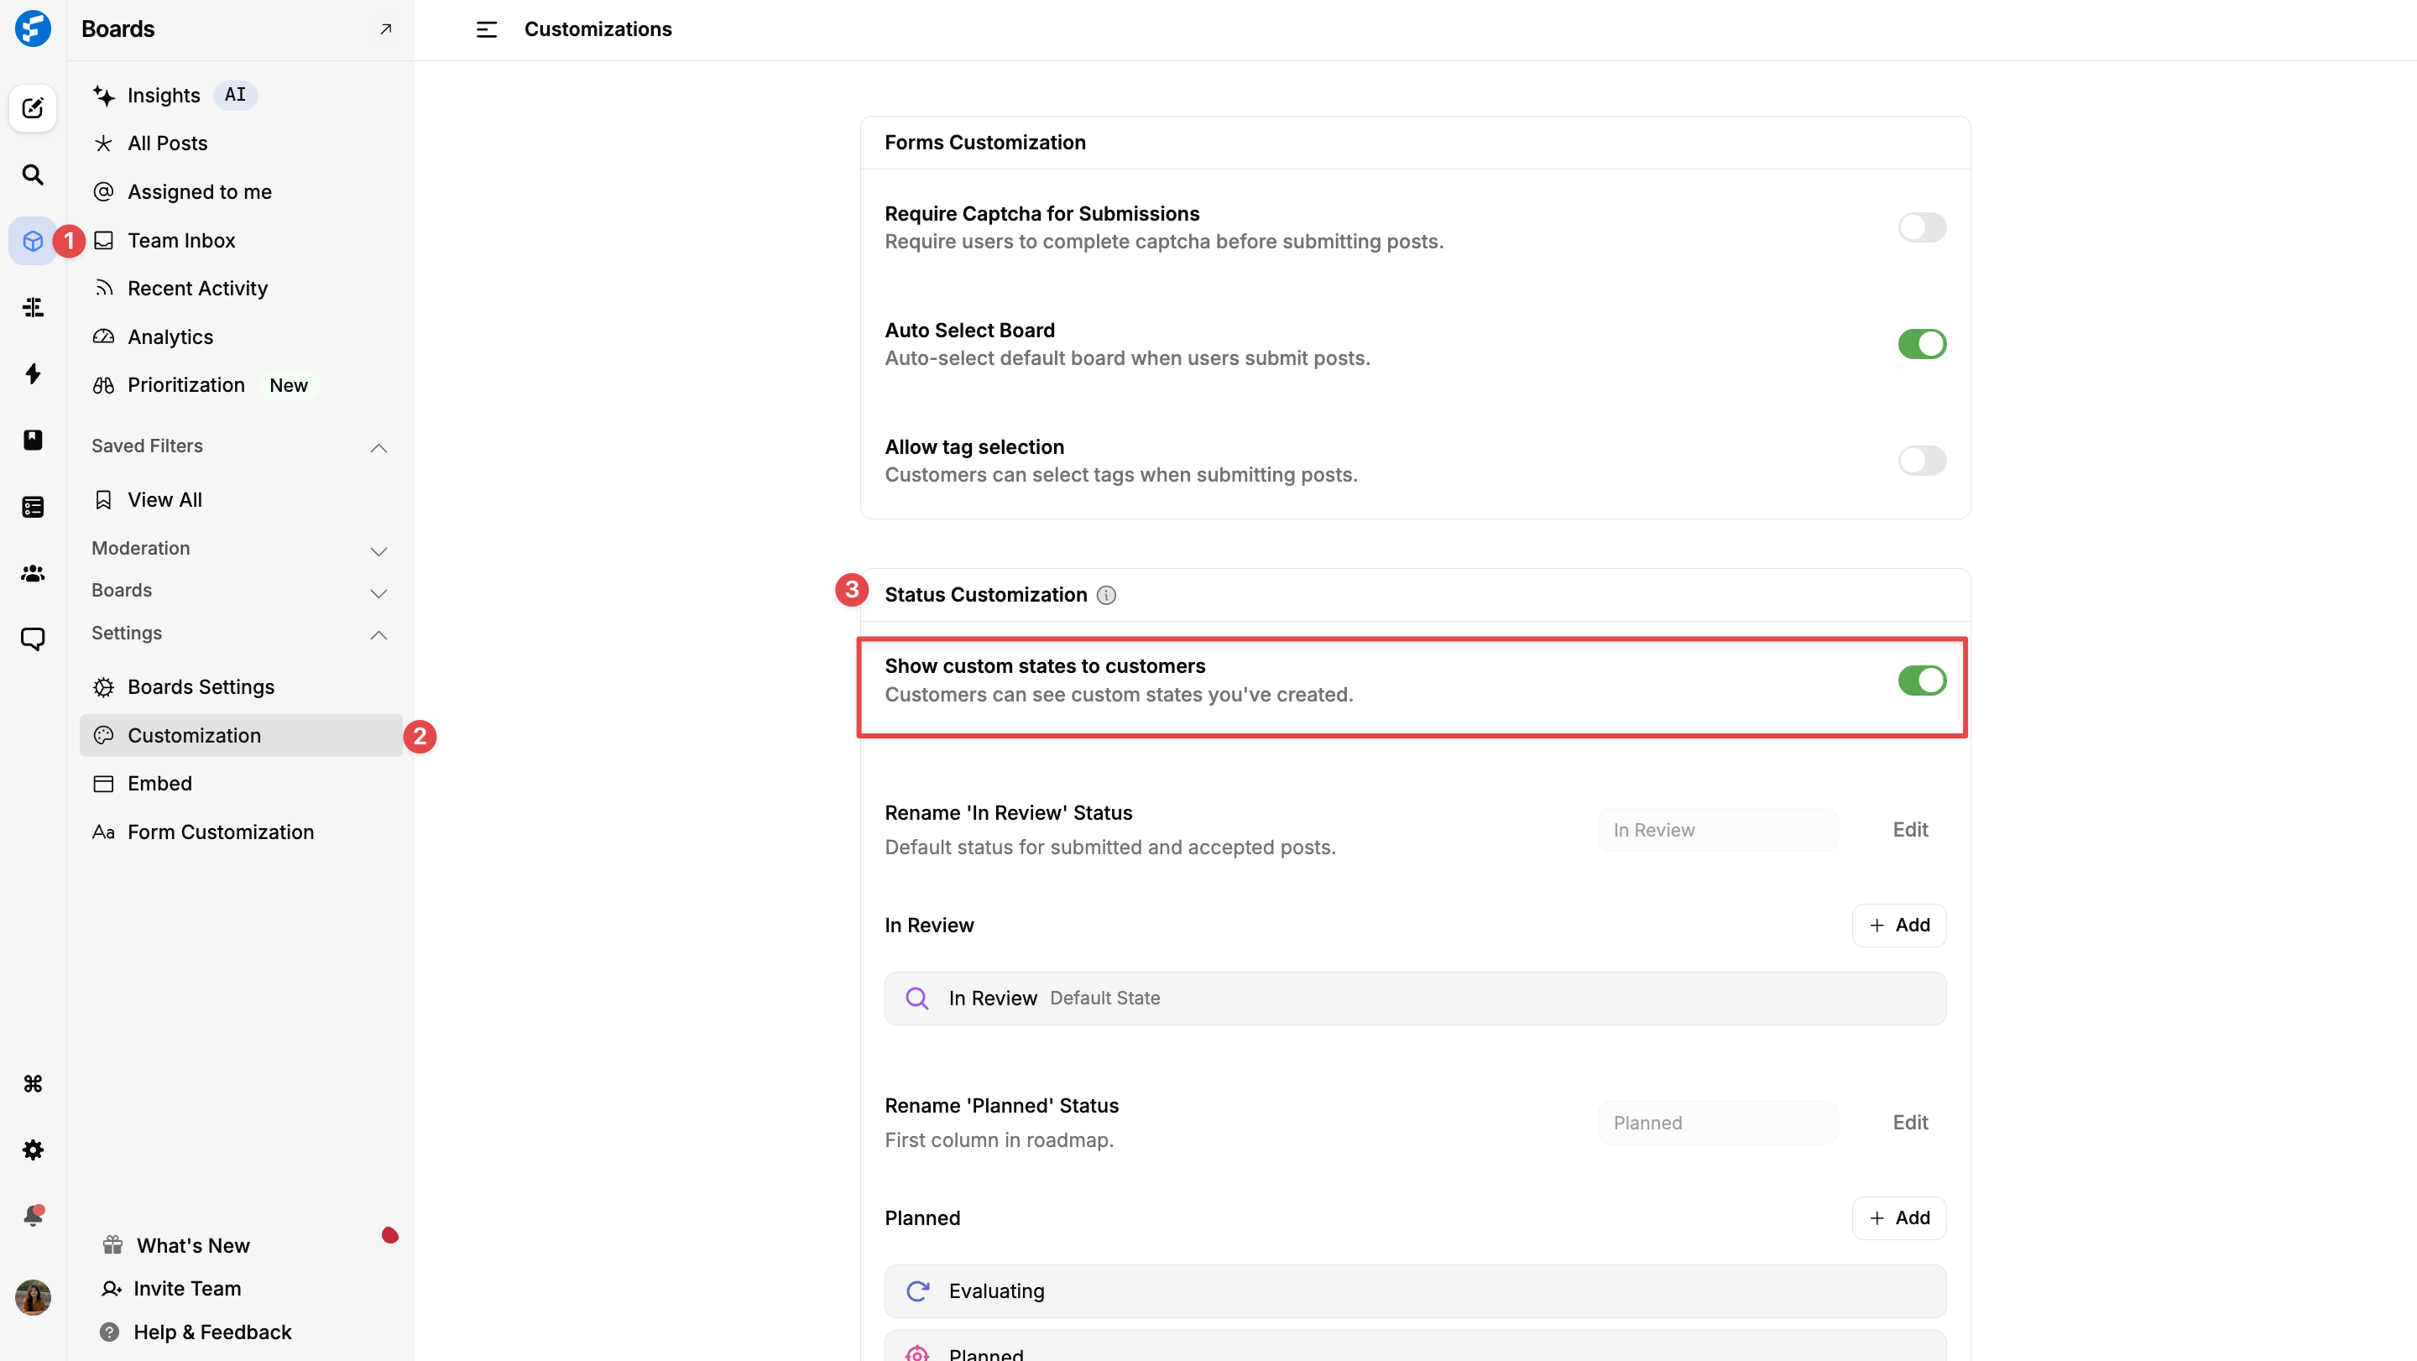The width and height of the screenshot is (2417, 1361).
Task: Select Analytics in the sidebar
Action: coord(170,336)
